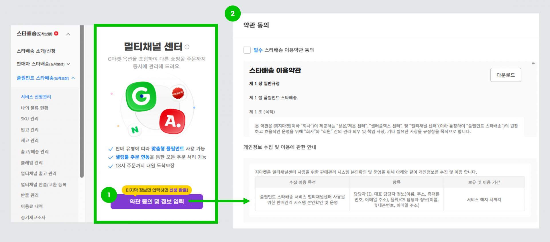Click the green G마켓 logo icon

[141, 97]
